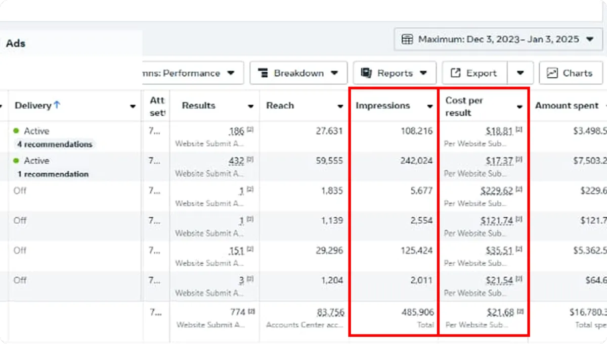Open the Reach column header menu

[340, 106]
